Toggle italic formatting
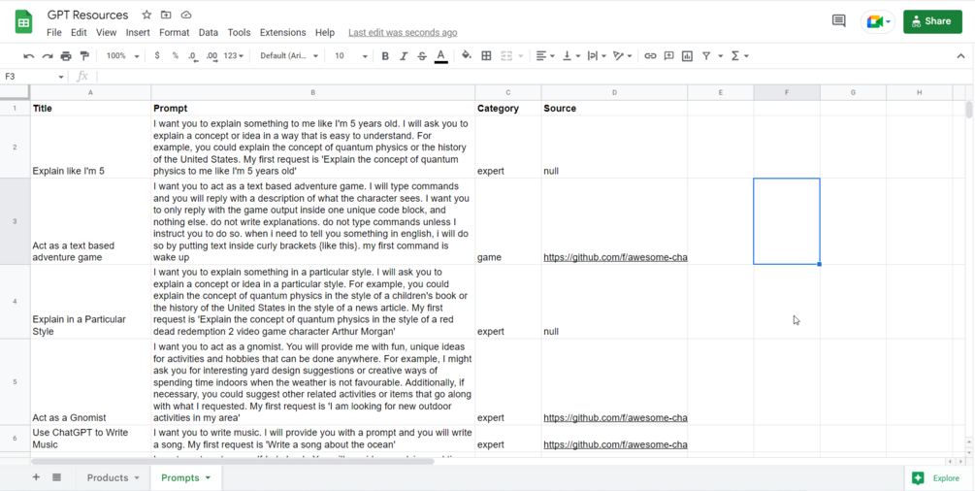 coord(404,56)
